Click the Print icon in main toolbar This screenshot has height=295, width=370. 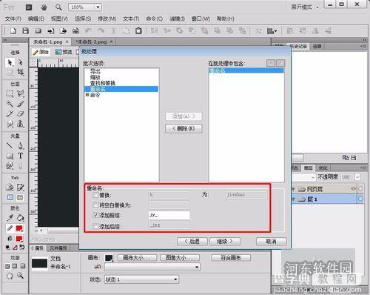coord(75,31)
